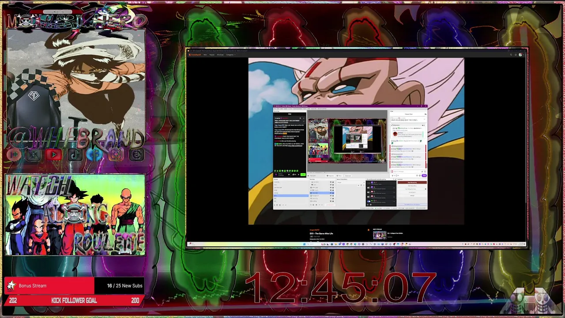Viewport: 565px width, 318px height.
Task: Select the New item in Crunchyroll navigation
Action: (205, 55)
